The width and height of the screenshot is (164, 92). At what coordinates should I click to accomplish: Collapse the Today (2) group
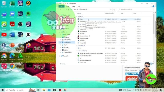(x=77, y=17)
